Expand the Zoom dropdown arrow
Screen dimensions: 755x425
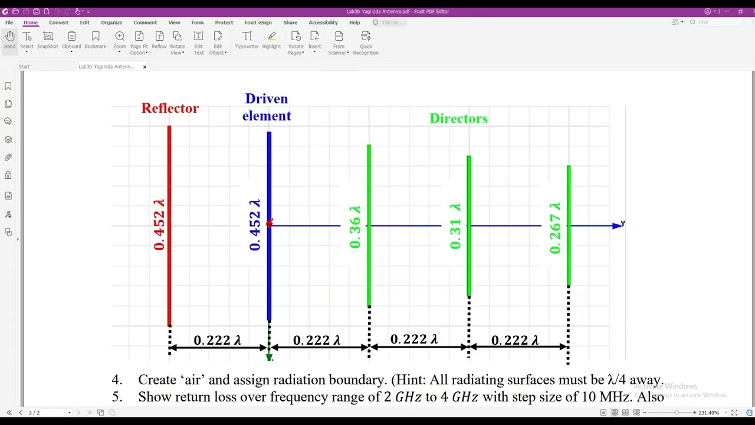pyautogui.click(x=120, y=52)
